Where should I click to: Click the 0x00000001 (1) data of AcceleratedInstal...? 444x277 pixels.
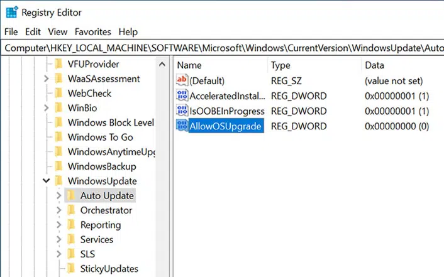click(397, 96)
